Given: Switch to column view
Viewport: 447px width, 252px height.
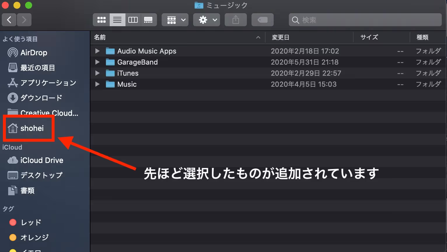Looking at the screenshot, I should 133,20.
